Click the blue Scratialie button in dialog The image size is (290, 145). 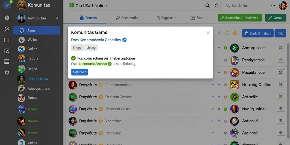[x=80, y=72]
